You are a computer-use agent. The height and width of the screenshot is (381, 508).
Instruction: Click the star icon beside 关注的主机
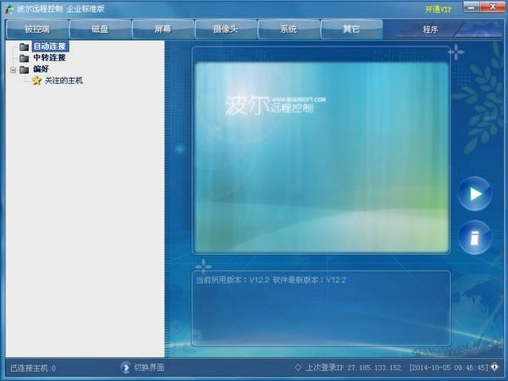(x=36, y=80)
